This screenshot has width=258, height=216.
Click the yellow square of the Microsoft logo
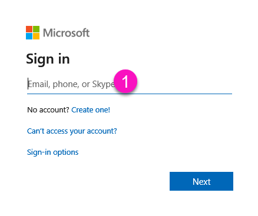click(x=36, y=36)
